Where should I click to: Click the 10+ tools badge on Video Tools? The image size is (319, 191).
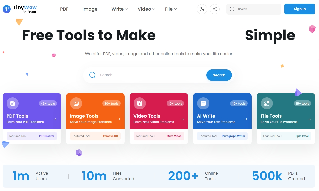[x=175, y=103]
